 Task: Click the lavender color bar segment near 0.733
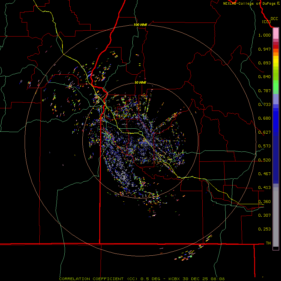276,99
